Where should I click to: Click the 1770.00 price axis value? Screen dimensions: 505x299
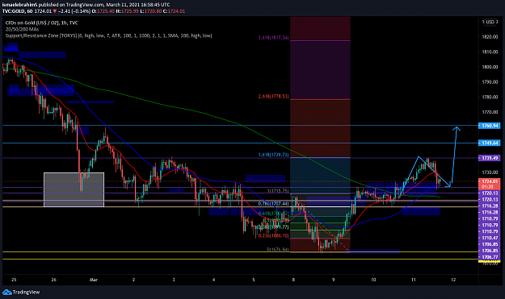490,112
